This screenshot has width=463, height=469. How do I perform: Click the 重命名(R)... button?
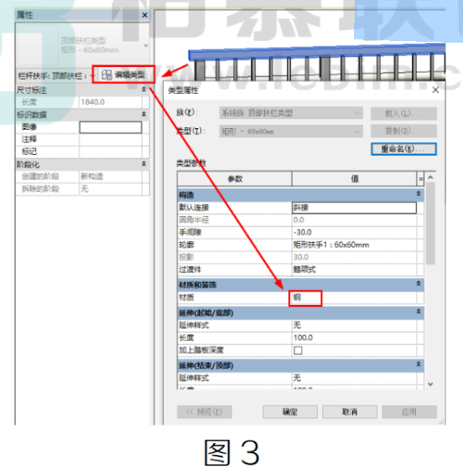tap(403, 149)
